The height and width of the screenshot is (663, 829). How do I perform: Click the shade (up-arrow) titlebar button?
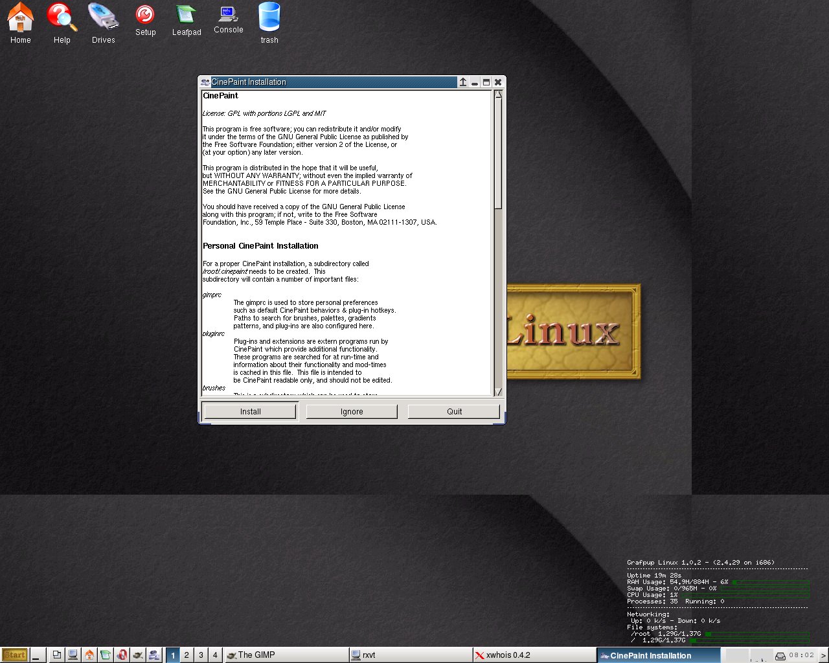coord(463,82)
